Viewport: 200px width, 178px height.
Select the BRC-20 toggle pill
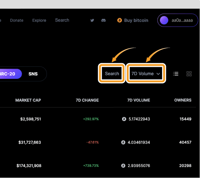[x=10, y=74]
